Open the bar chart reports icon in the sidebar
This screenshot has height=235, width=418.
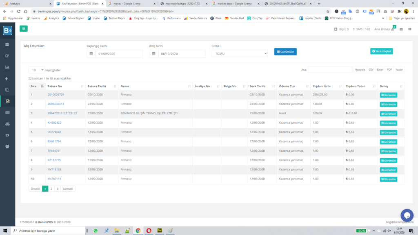coord(7,67)
